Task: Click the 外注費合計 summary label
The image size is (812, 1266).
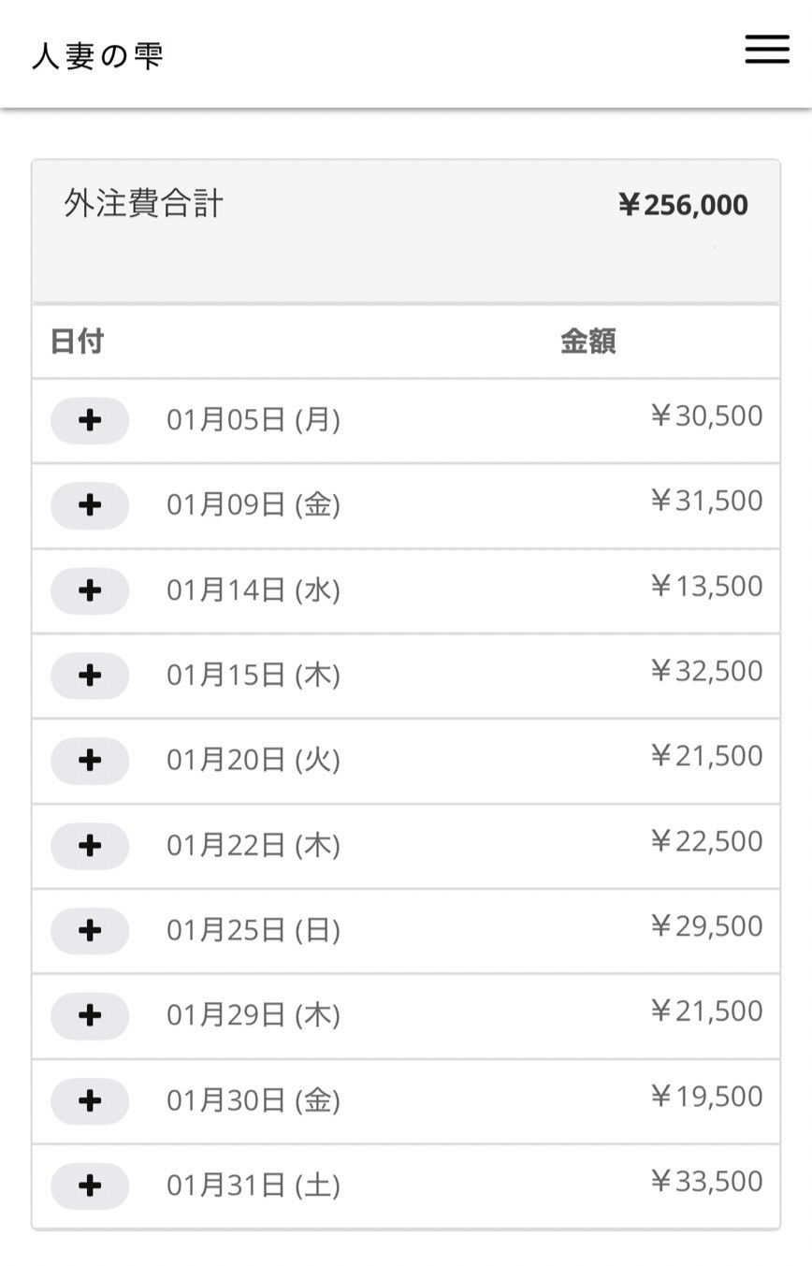Action: click(x=144, y=203)
